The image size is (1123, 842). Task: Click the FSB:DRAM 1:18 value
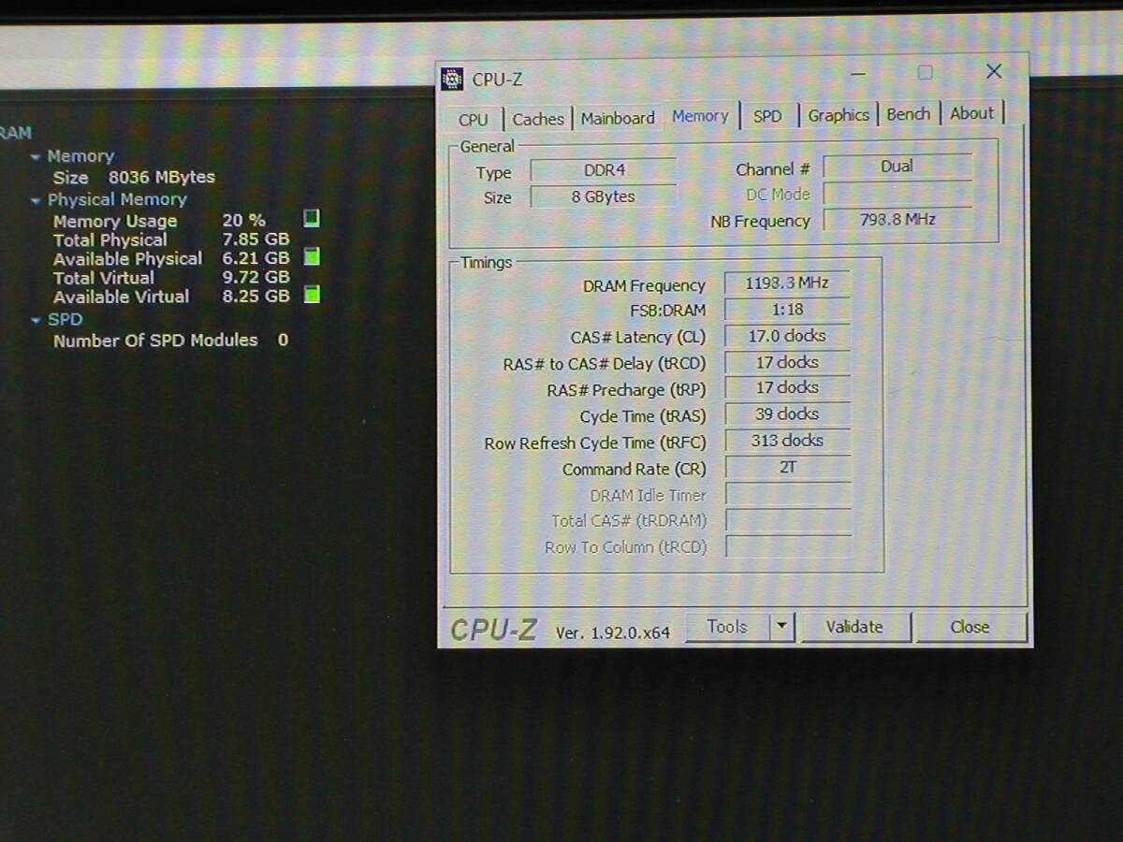click(x=787, y=309)
